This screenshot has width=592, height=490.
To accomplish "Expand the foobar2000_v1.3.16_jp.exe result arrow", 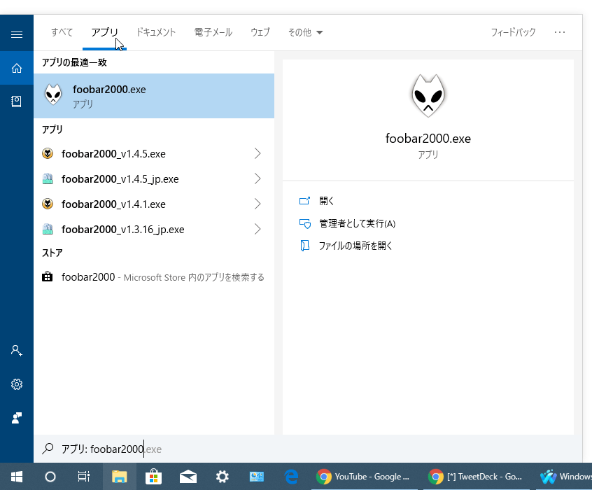I will pos(258,229).
